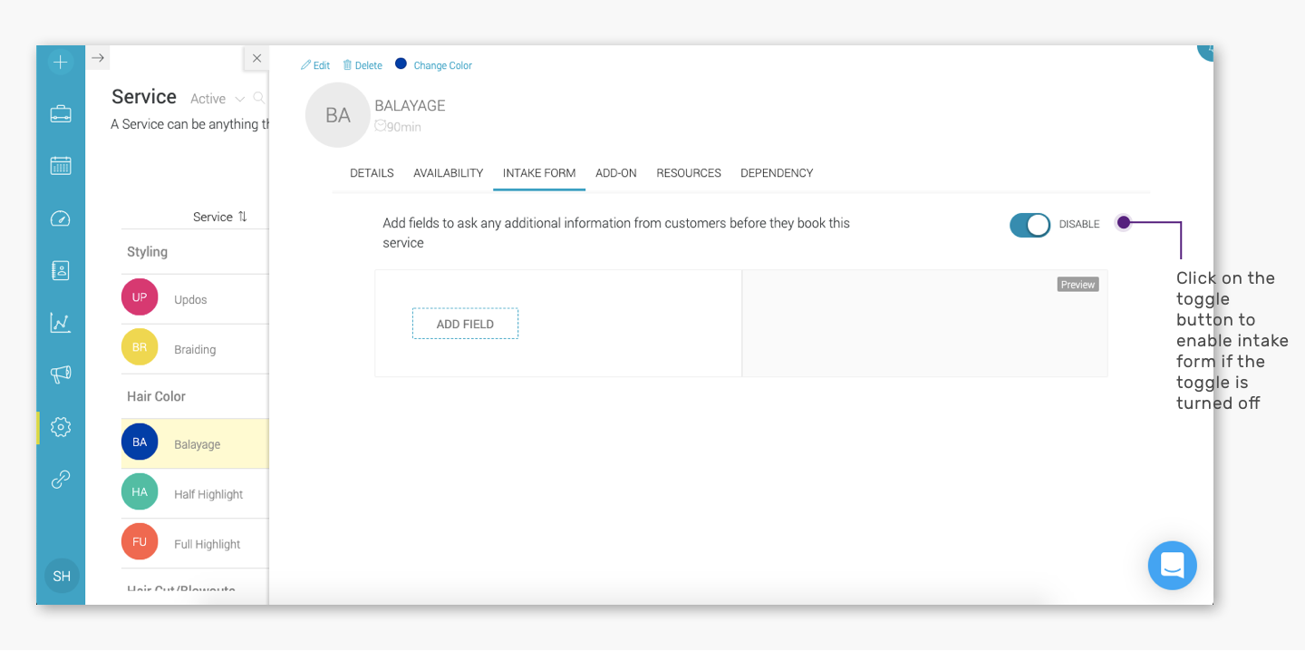Select the Balayage service row

click(195, 443)
